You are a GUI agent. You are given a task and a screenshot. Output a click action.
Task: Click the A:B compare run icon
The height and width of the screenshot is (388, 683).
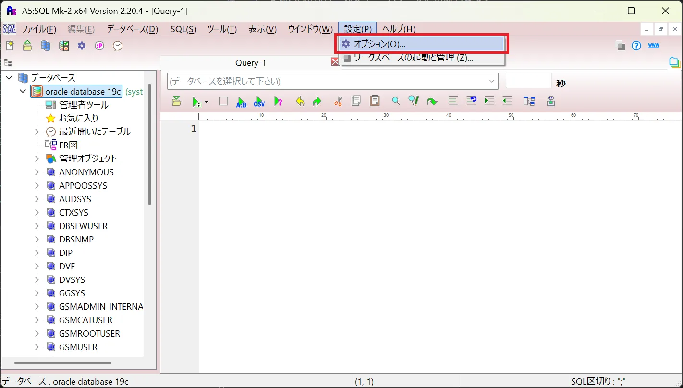point(241,101)
